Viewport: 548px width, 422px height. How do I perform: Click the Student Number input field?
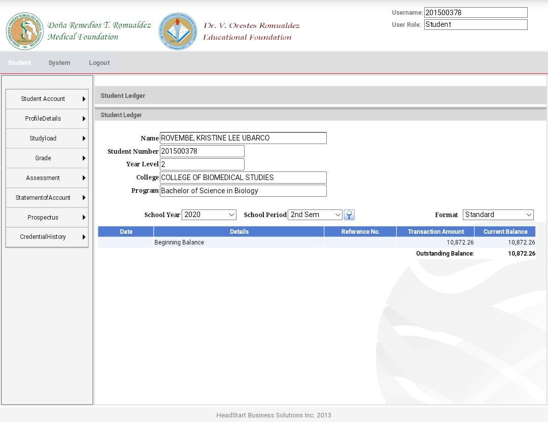[x=202, y=151]
